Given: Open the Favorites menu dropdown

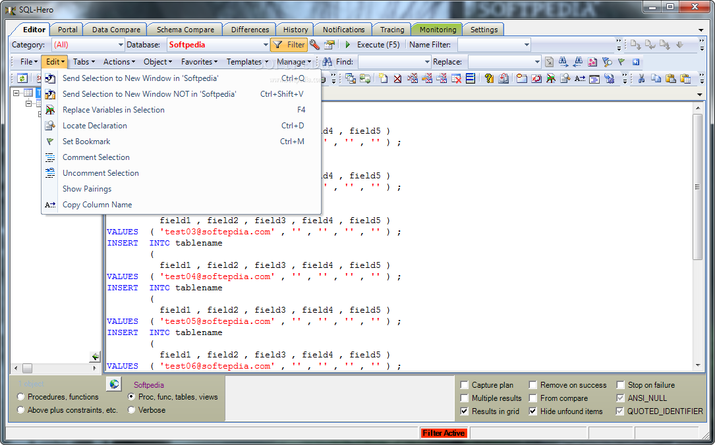Looking at the screenshot, I should click(x=199, y=61).
